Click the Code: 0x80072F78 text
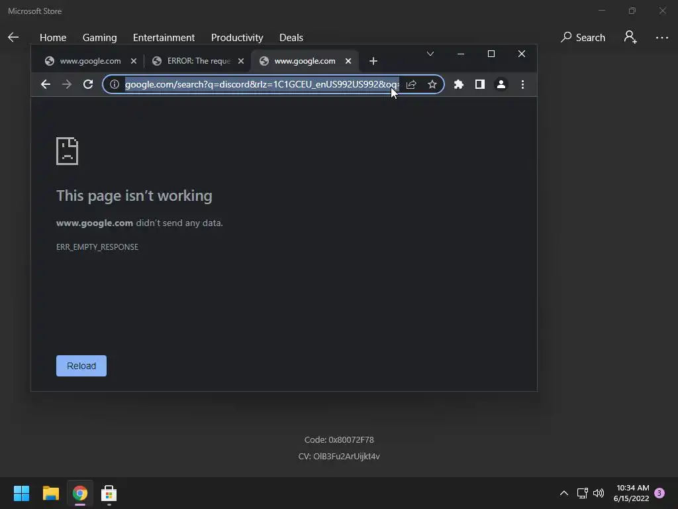The image size is (678, 509). coord(339,440)
